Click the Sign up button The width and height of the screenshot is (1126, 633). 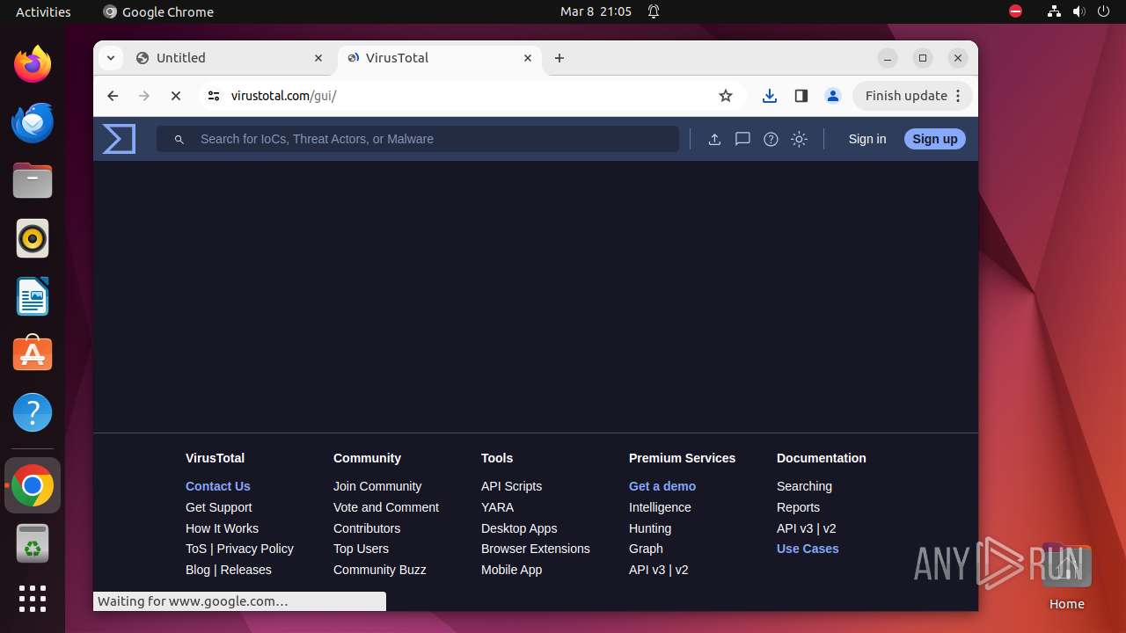pyautogui.click(x=935, y=139)
